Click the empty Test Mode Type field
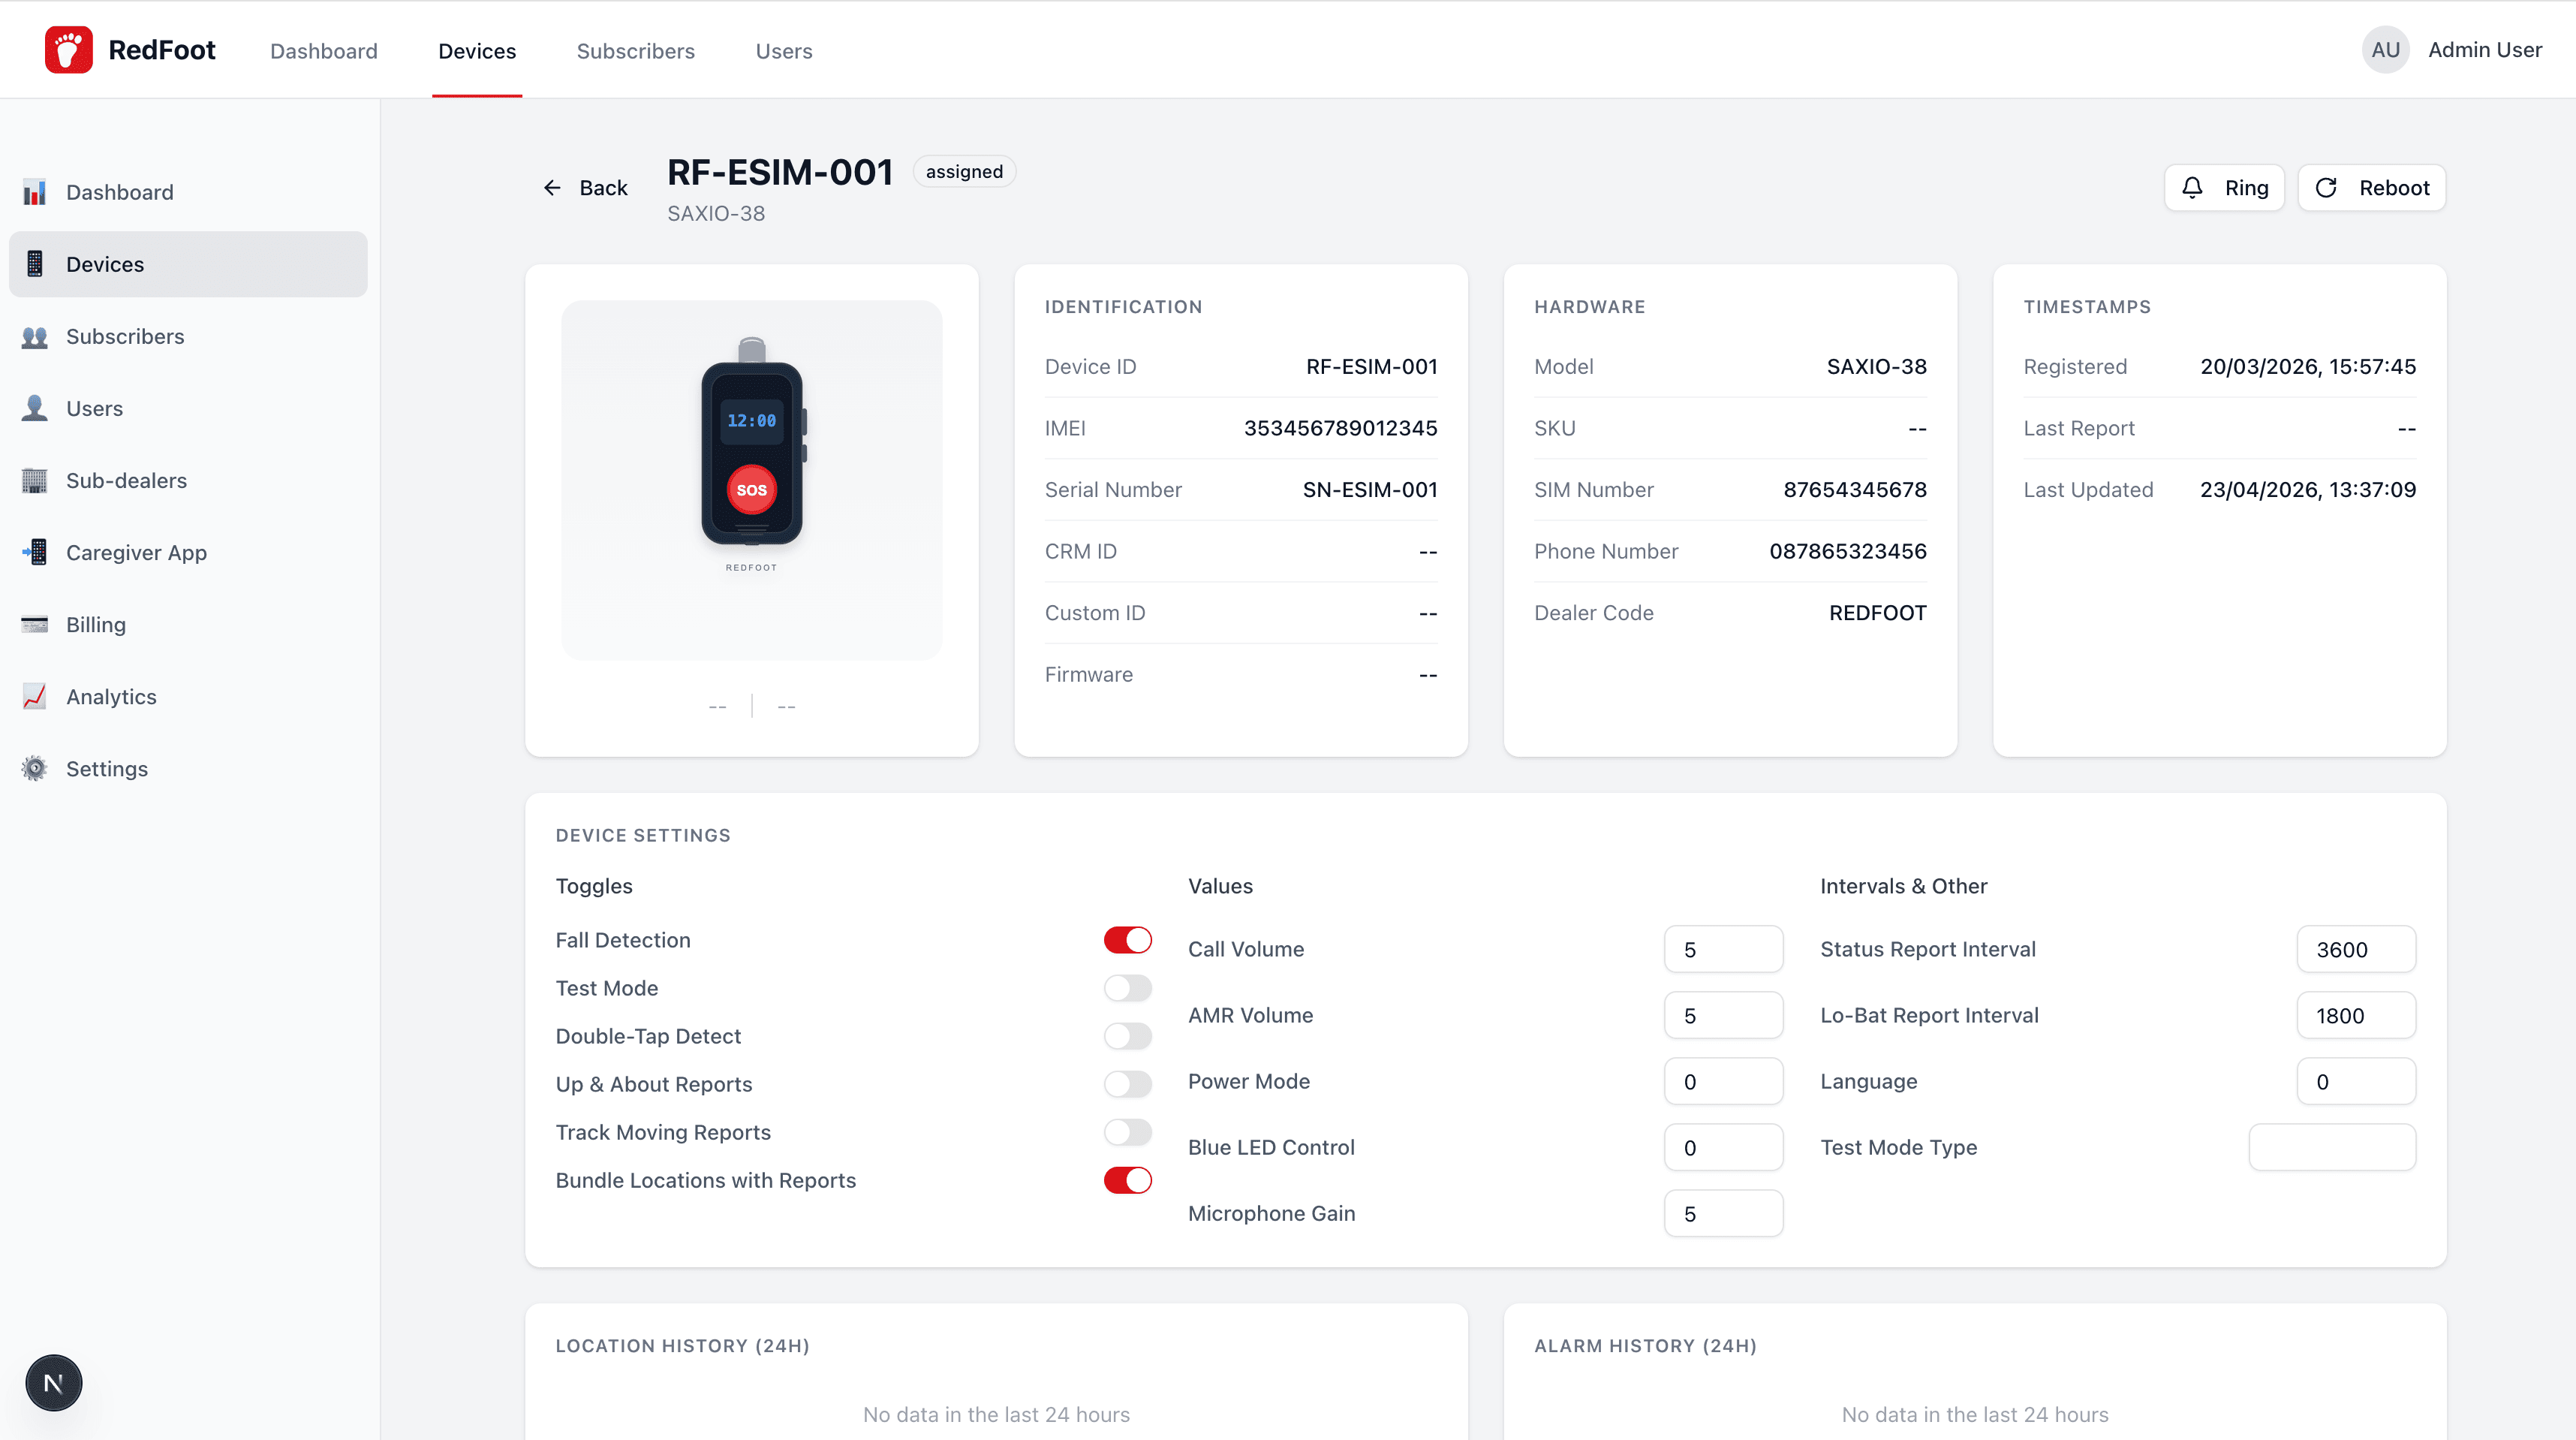 point(2332,1147)
